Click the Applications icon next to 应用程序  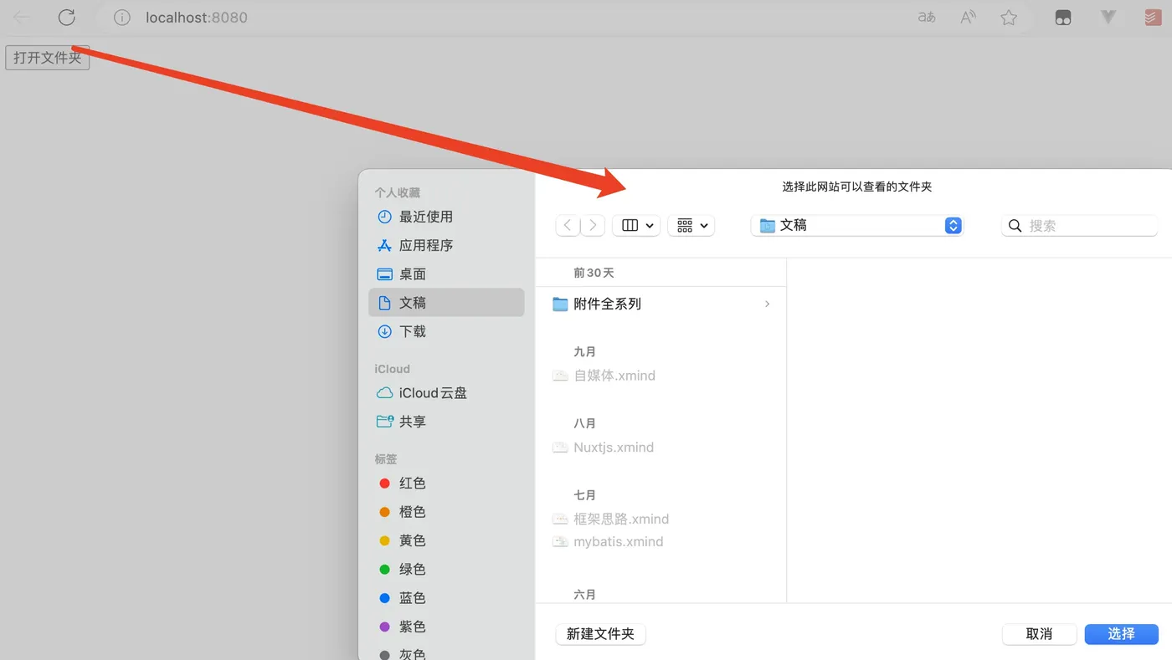[384, 245]
